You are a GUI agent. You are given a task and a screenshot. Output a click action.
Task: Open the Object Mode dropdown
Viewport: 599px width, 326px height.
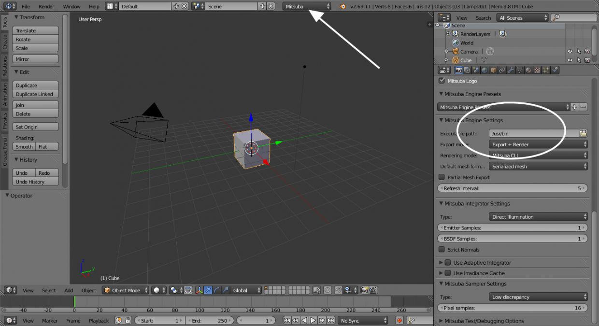tap(126, 290)
